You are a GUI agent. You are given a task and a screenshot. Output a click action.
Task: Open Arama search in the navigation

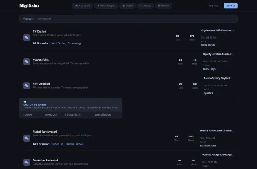coord(145,6)
